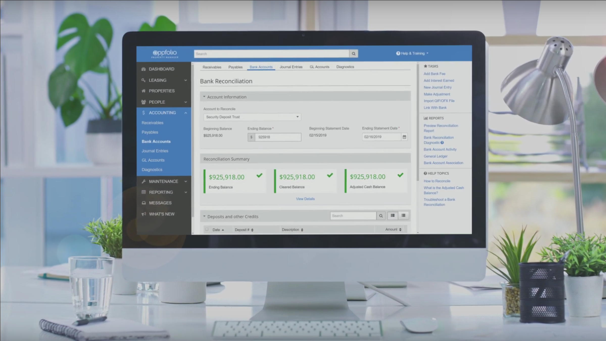Sort by Deposit # column arrows
This screenshot has width=606, height=341.
(x=252, y=230)
